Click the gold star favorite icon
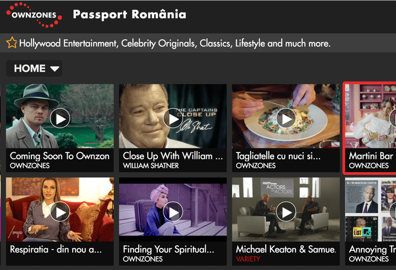Viewport: 396px width, 270px height. [12, 42]
